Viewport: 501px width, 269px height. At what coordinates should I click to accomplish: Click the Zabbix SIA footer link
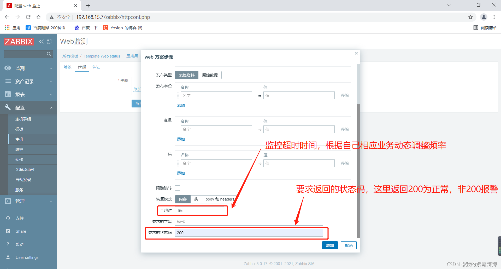(305, 264)
